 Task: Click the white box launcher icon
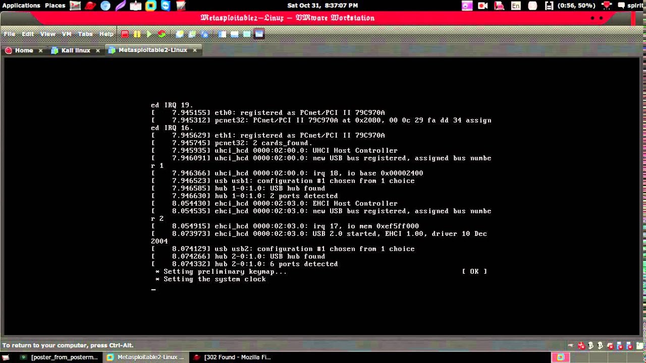(136, 6)
